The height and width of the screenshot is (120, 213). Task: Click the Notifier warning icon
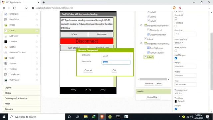[x=6, y=47]
